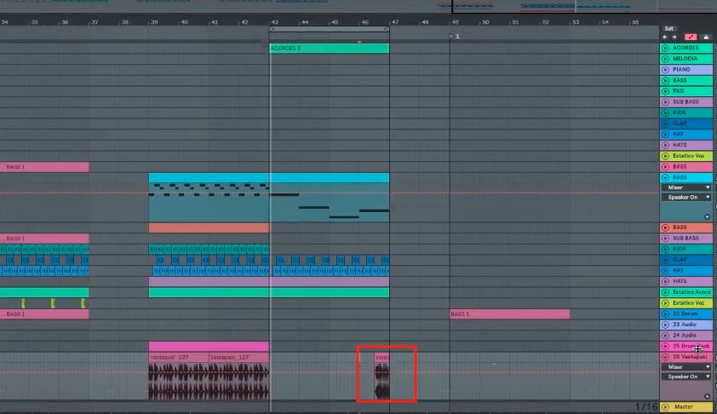The width and height of the screenshot is (717, 414).
Task: Select the ACORDES 3 clip
Action: coord(330,48)
